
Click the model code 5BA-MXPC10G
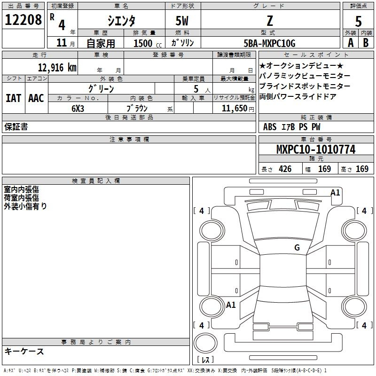pos(270,43)
